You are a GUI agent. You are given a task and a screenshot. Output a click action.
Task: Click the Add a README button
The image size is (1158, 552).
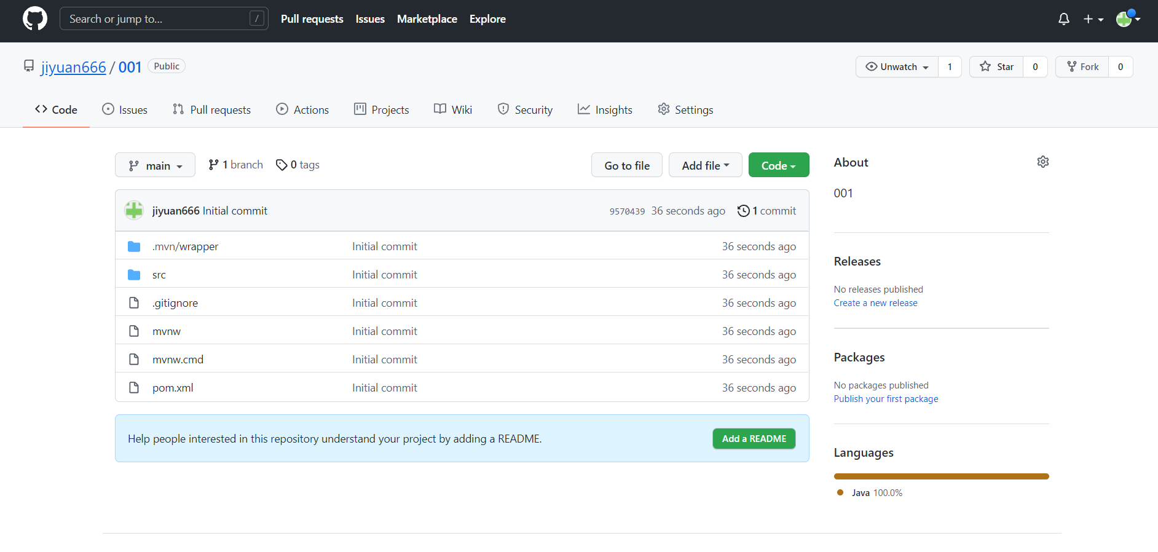(x=754, y=438)
